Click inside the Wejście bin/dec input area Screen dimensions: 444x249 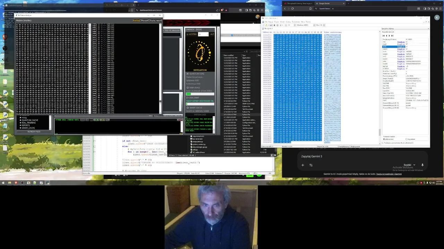click(x=53, y=68)
